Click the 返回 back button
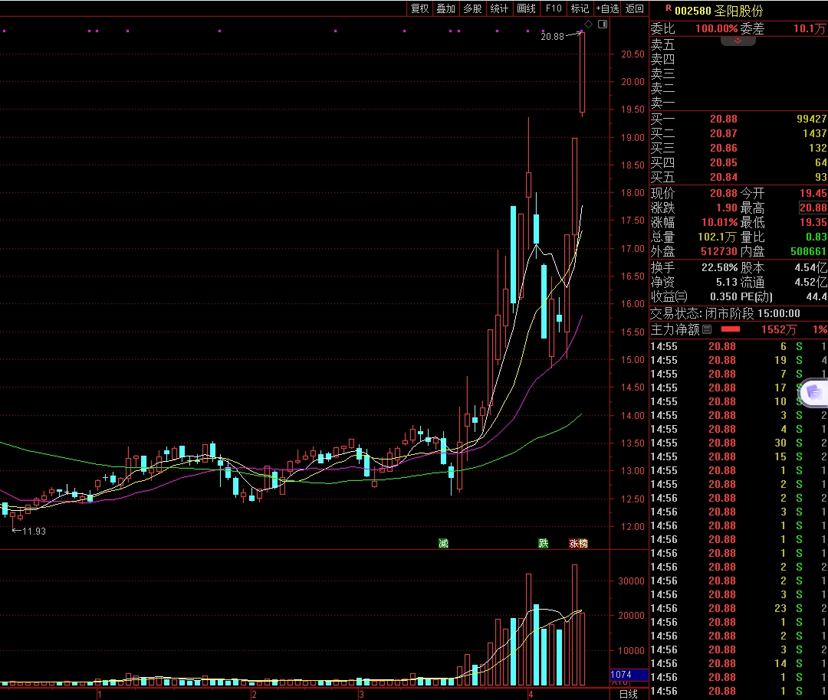 [635, 8]
